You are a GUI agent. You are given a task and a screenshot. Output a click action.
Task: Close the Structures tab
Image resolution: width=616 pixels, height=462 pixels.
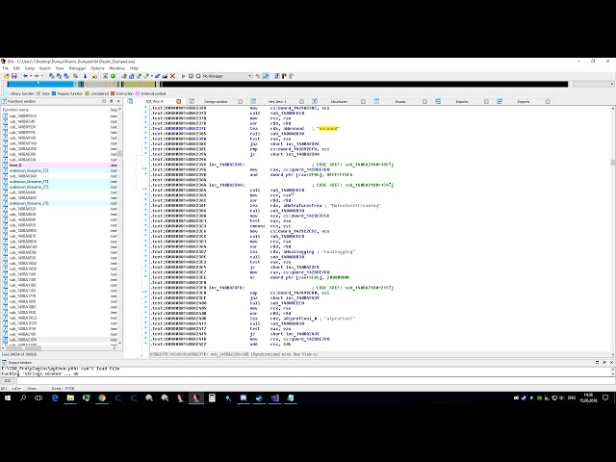click(x=364, y=101)
